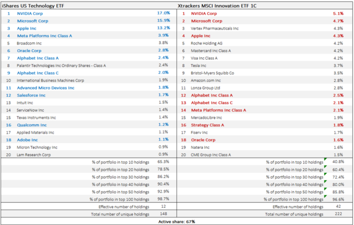
Task: Select Tesla Inc holding
Action: [198, 65]
